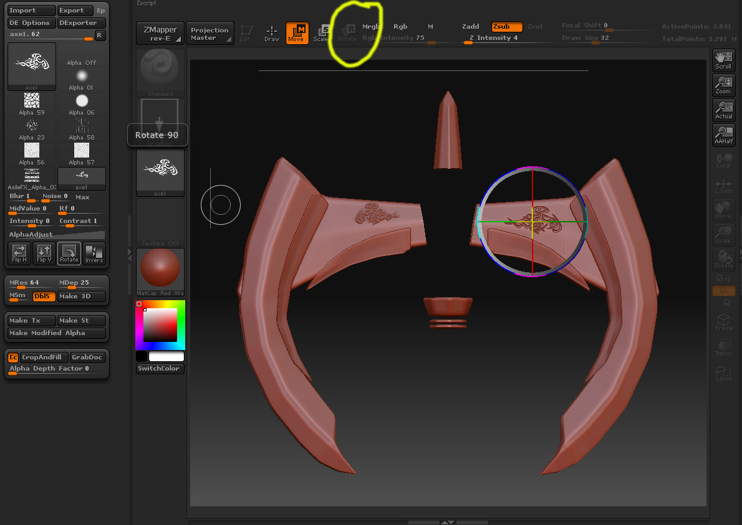Click the Export alpha button

tap(75, 11)
